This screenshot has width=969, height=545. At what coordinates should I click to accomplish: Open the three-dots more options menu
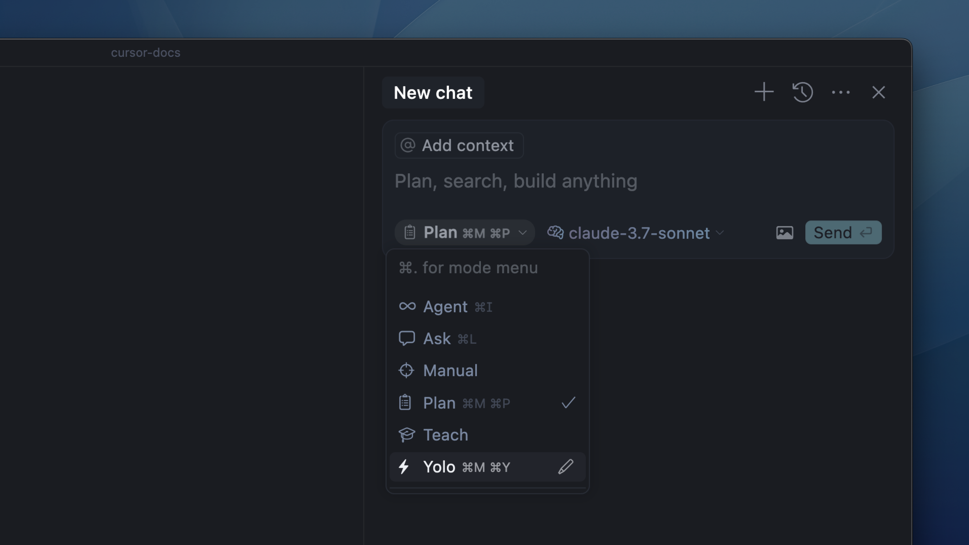840,92
